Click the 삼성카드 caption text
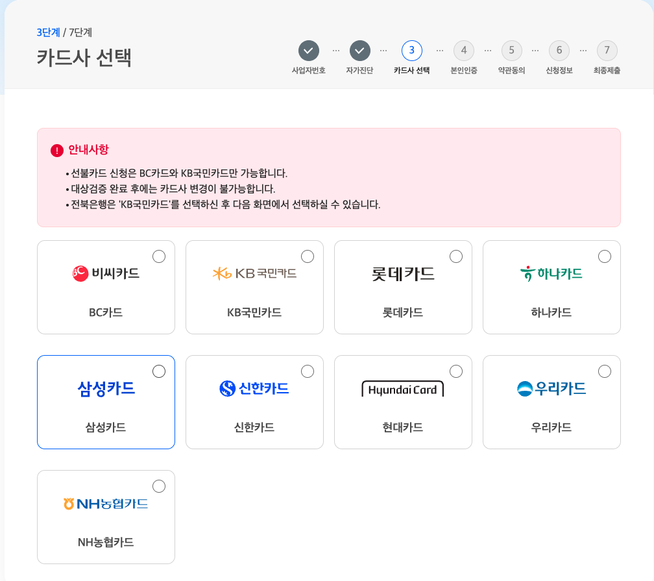This screenshot has height=581, width=654. click(x=106, y=427)
